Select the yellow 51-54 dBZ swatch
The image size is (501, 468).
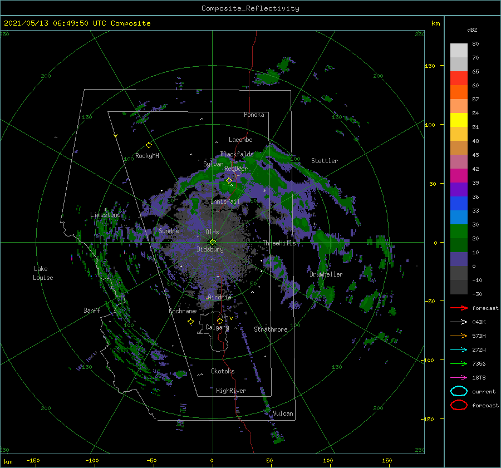pyautogui.click(x=459, y=120)
